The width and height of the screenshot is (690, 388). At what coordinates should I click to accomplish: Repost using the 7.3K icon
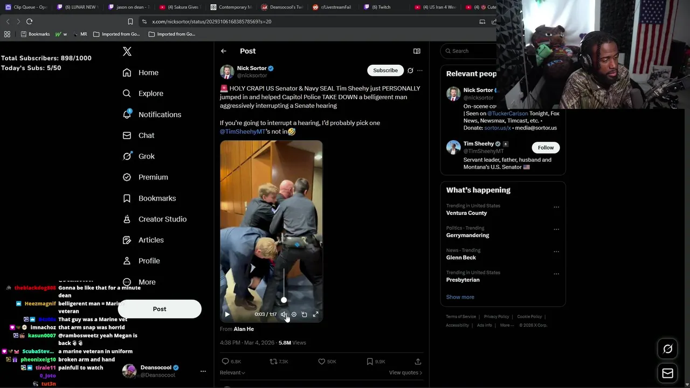pos(279,362)
